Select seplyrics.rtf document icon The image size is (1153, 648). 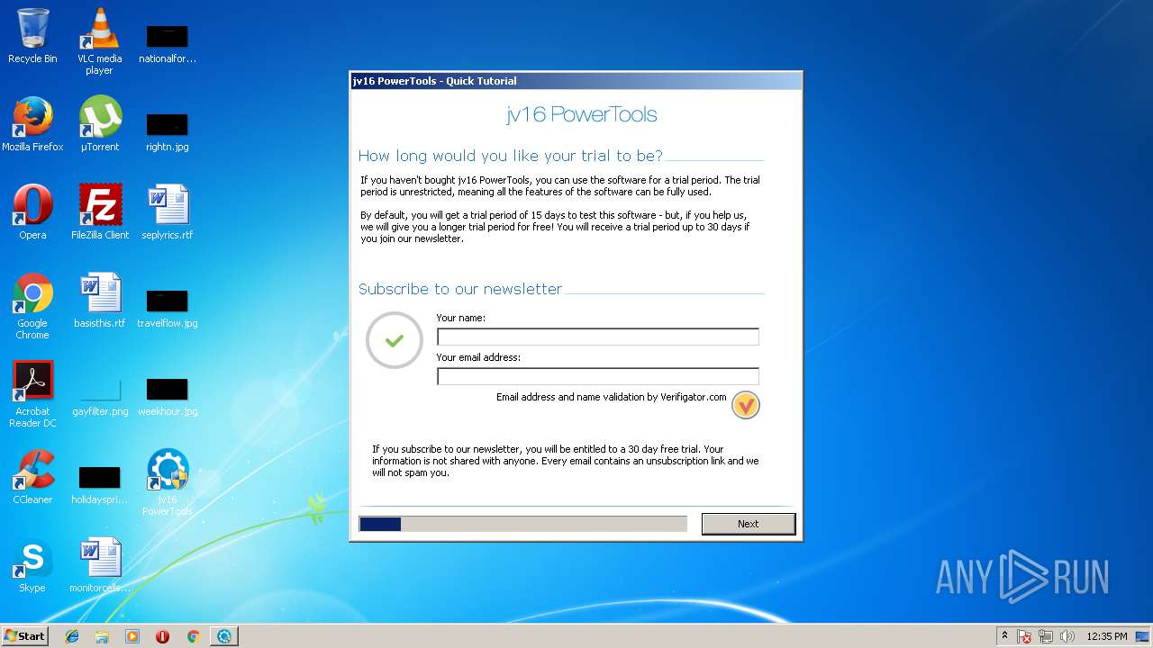167,212
